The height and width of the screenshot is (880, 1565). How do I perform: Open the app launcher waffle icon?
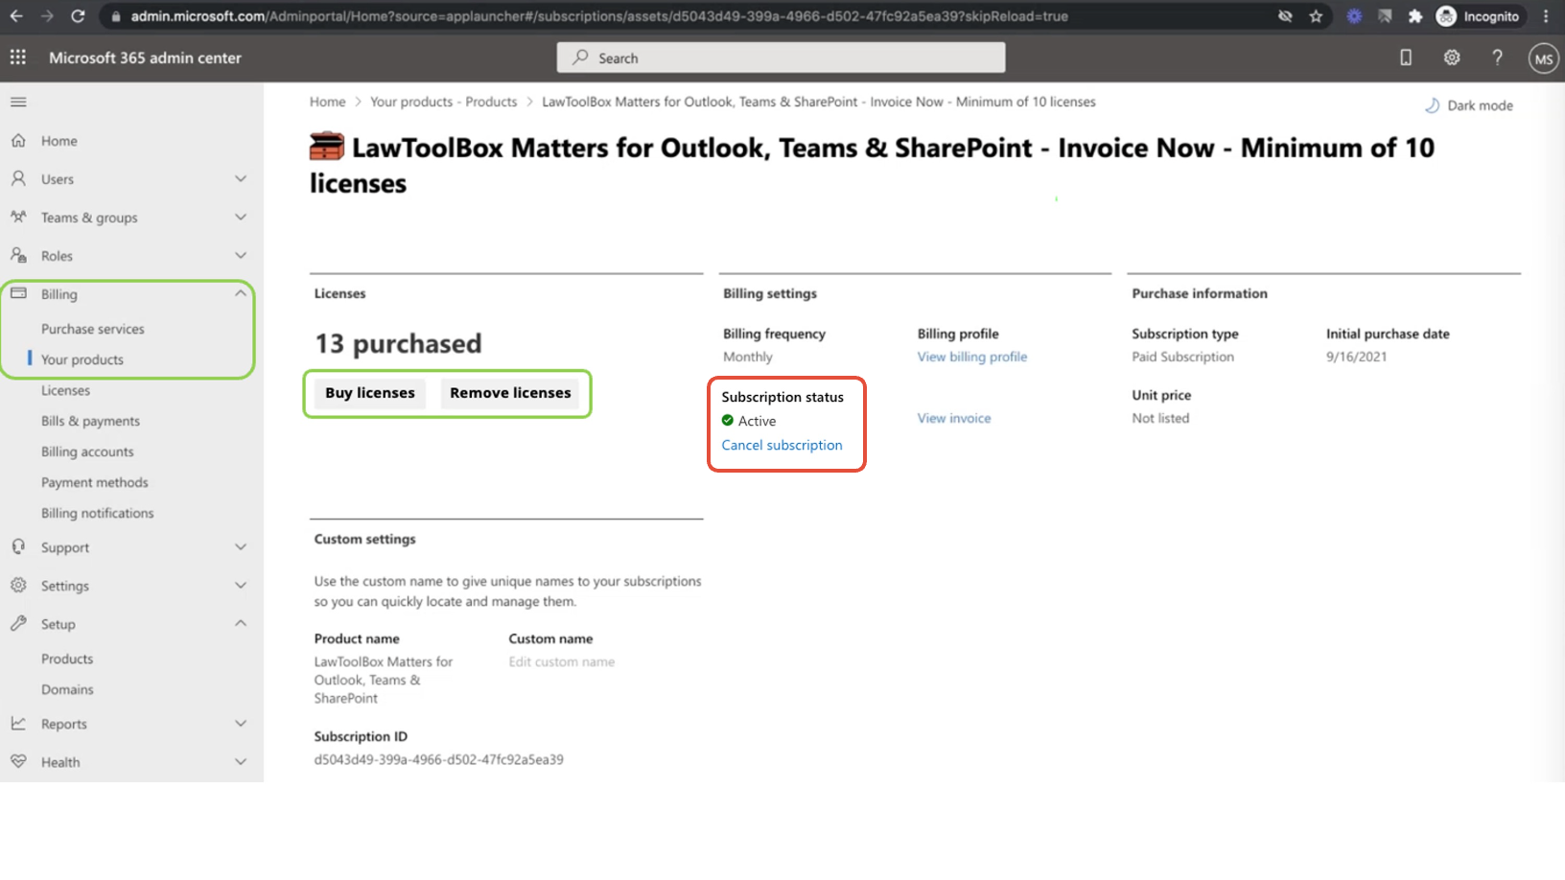(18, 58)
